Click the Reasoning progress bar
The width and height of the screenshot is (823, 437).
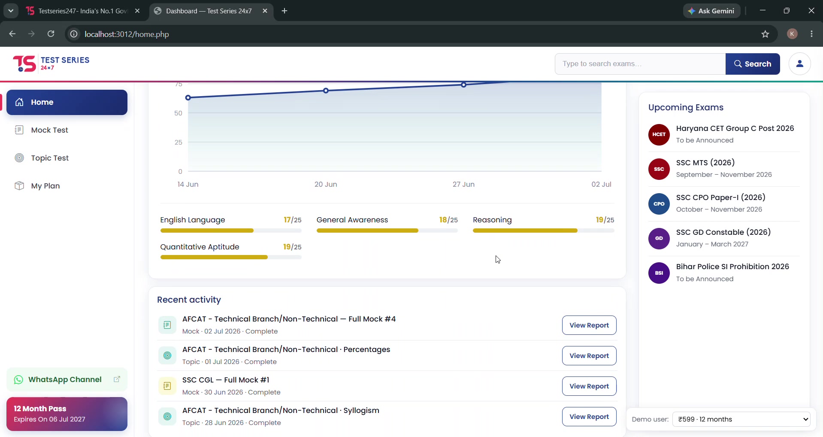click(x=544, y=231)
